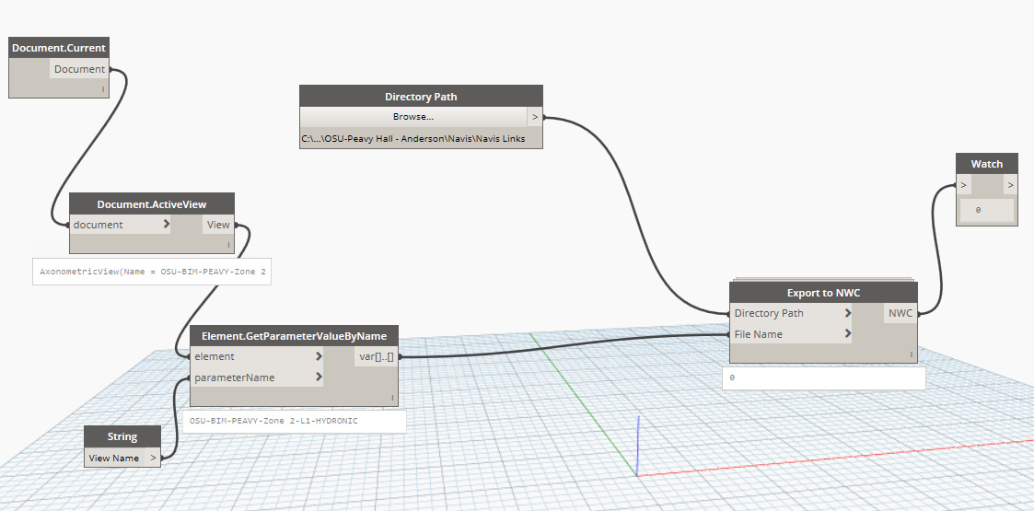Screen dimensions: 1034x511
Task: Click lacing indicator on Document.Current node
Action: coord(103,88)
